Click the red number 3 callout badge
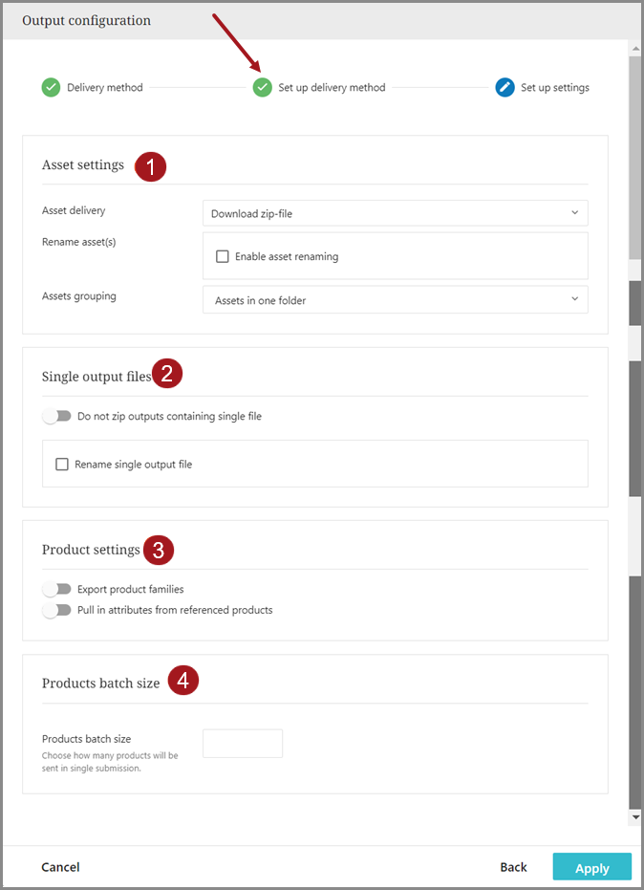 coord(158,550)
